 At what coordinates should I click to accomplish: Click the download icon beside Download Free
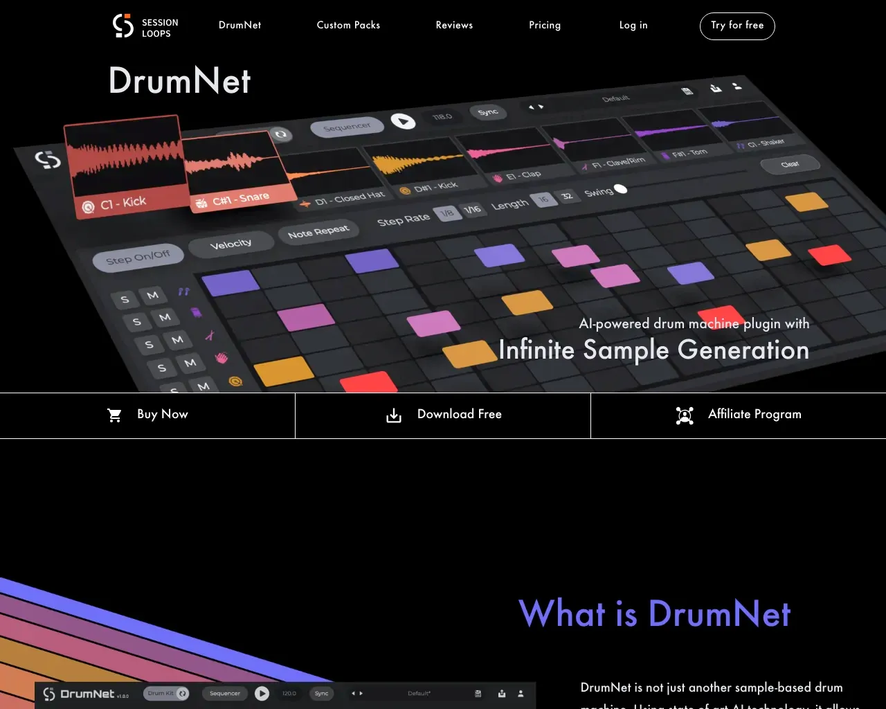pos(394,415)
